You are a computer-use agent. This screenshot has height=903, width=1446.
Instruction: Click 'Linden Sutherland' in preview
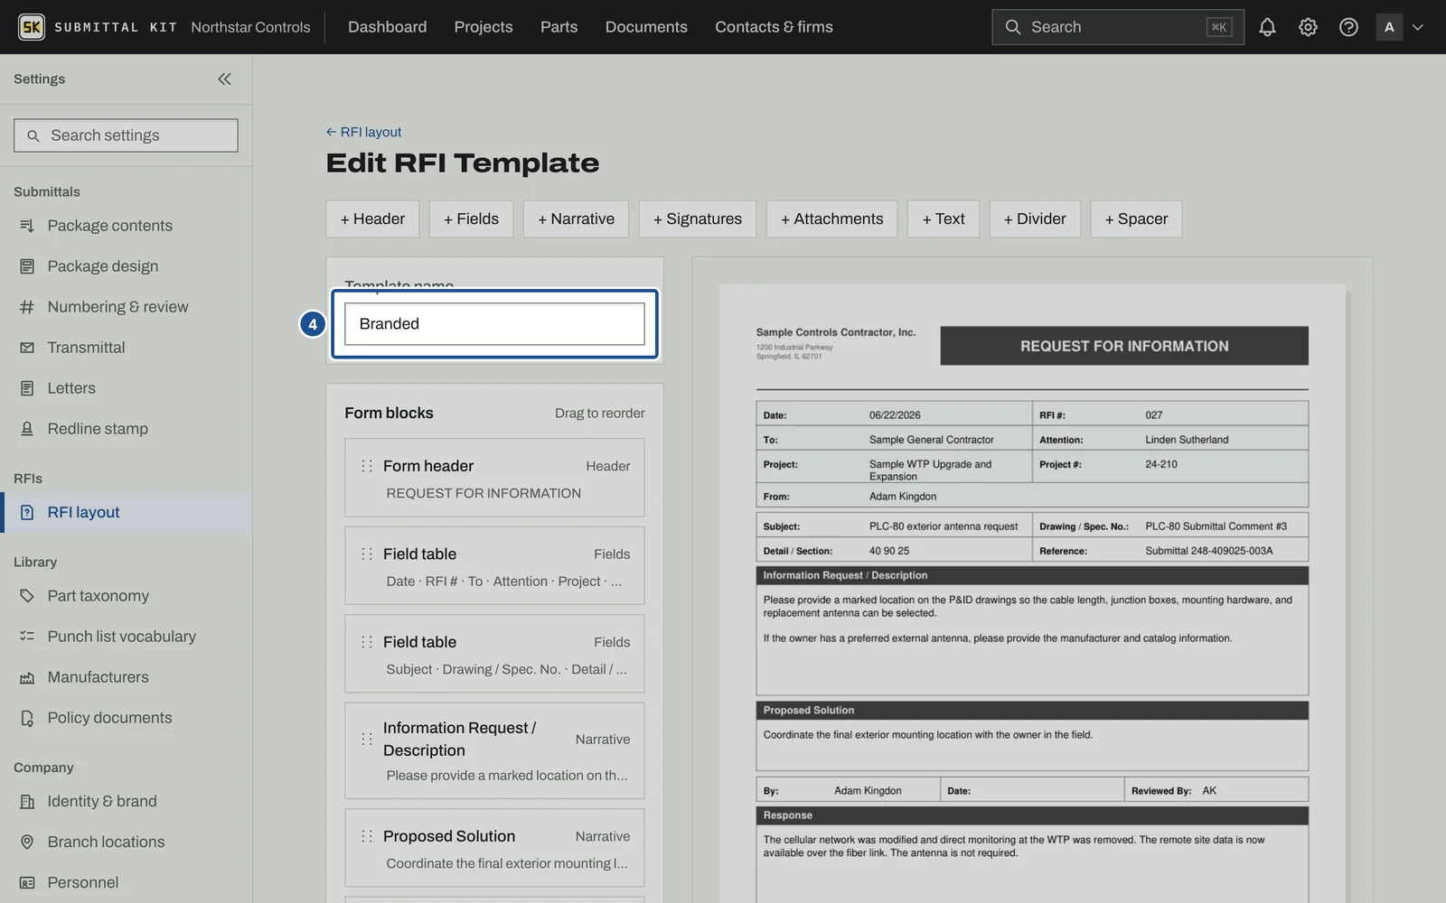click(x=1187, y=440)
